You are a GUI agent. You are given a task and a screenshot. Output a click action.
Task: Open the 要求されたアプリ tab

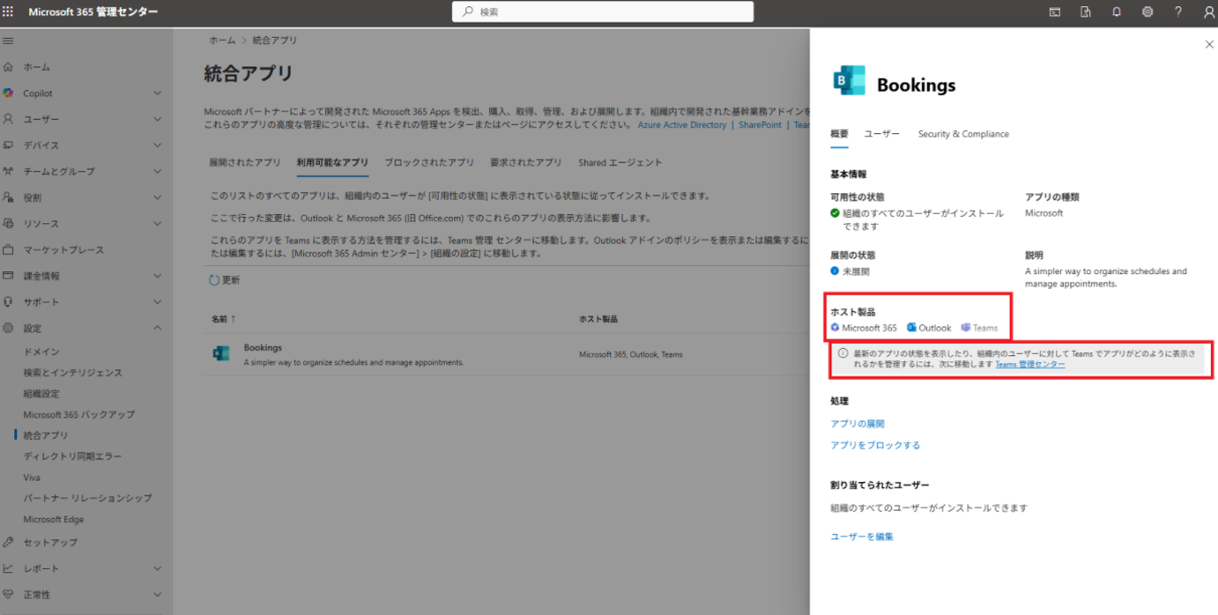pyautogui.click(x=526, y=162)
